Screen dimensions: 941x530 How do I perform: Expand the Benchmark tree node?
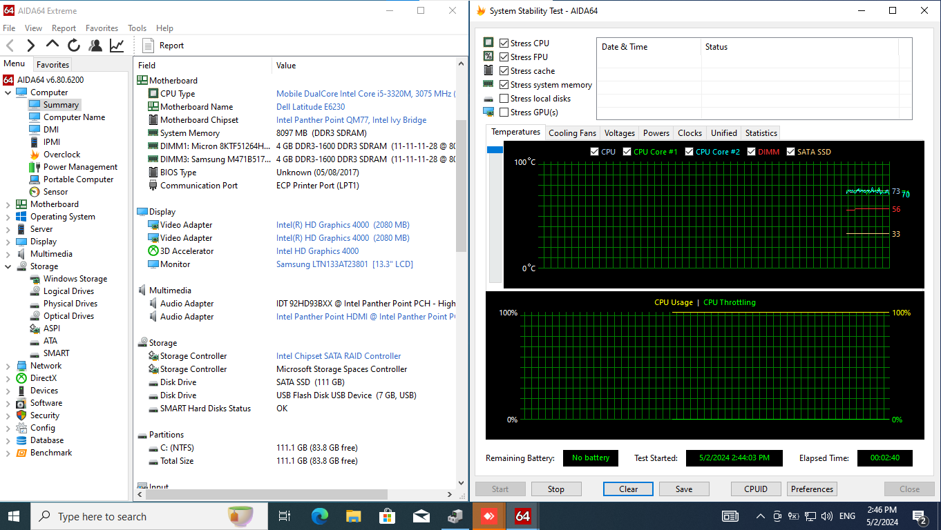[x=8, y=453]
